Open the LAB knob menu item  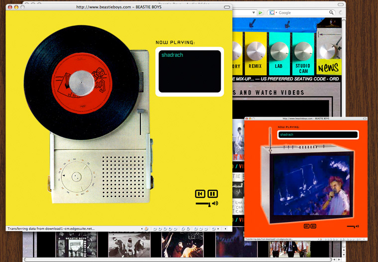[x=279, y=54]
